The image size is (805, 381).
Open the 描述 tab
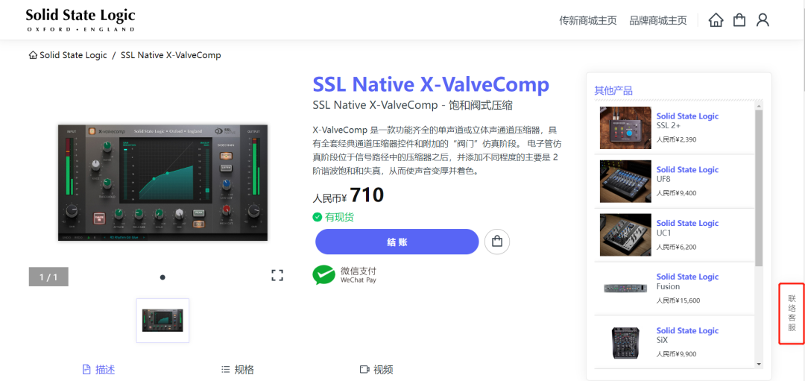point(98,370)
